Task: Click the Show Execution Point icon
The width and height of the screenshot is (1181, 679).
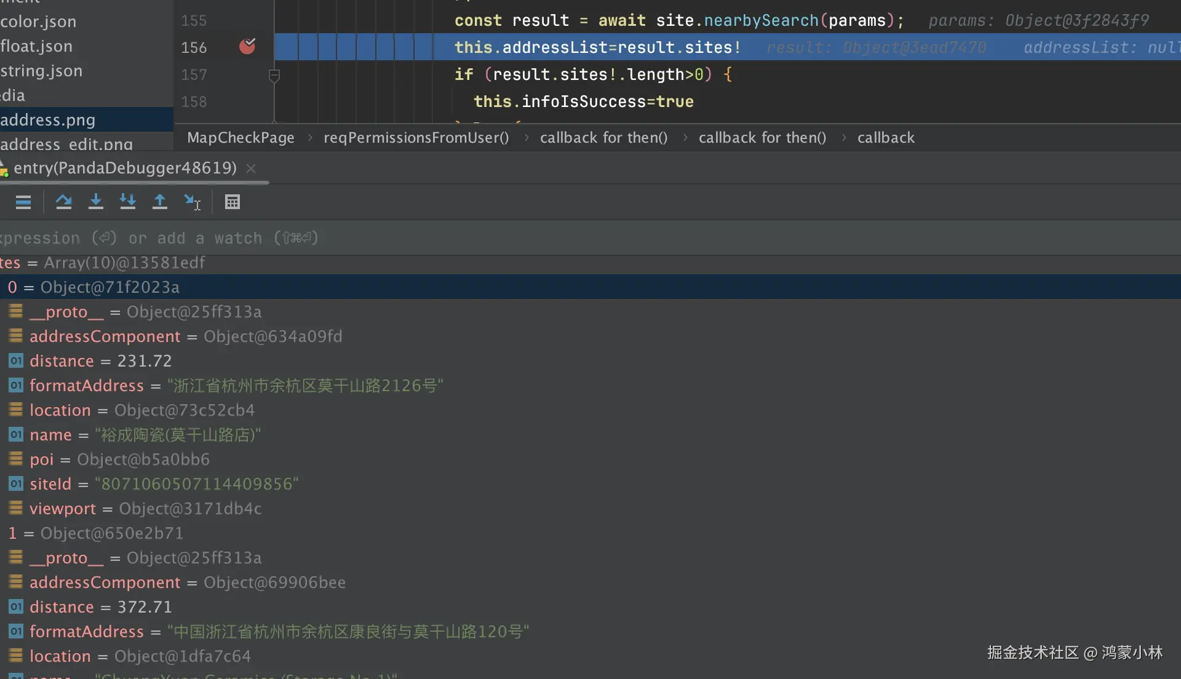Action: point(23,202)
